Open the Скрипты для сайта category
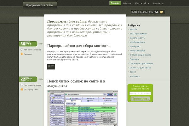 point(140,68)
